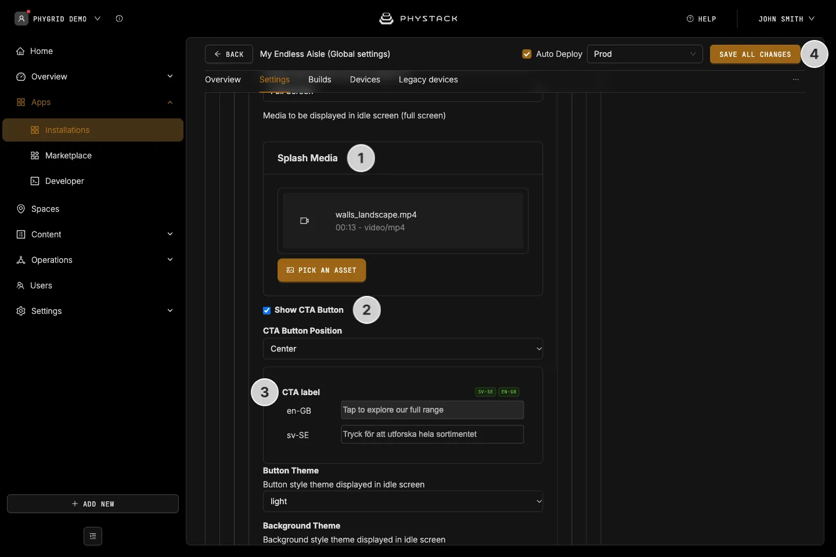
Task: Click Save All Changes
Action: (755, 54)
